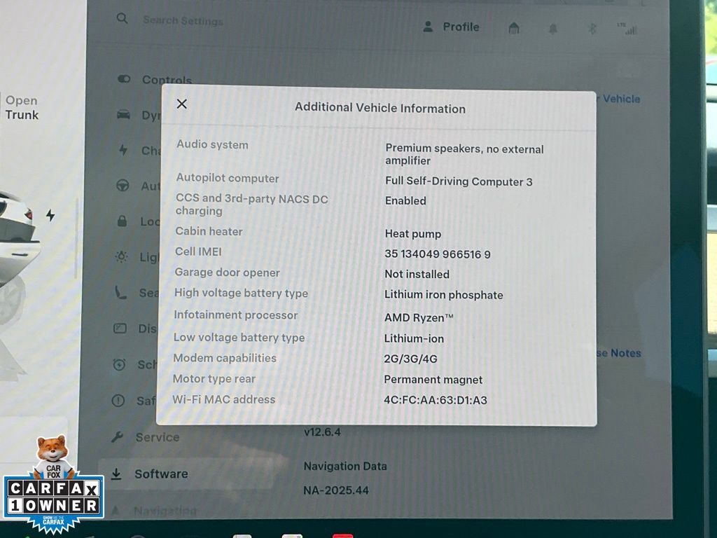This screenshot has width=717, height=538.
Task: Select the Software tab
Action: [160, 474]
